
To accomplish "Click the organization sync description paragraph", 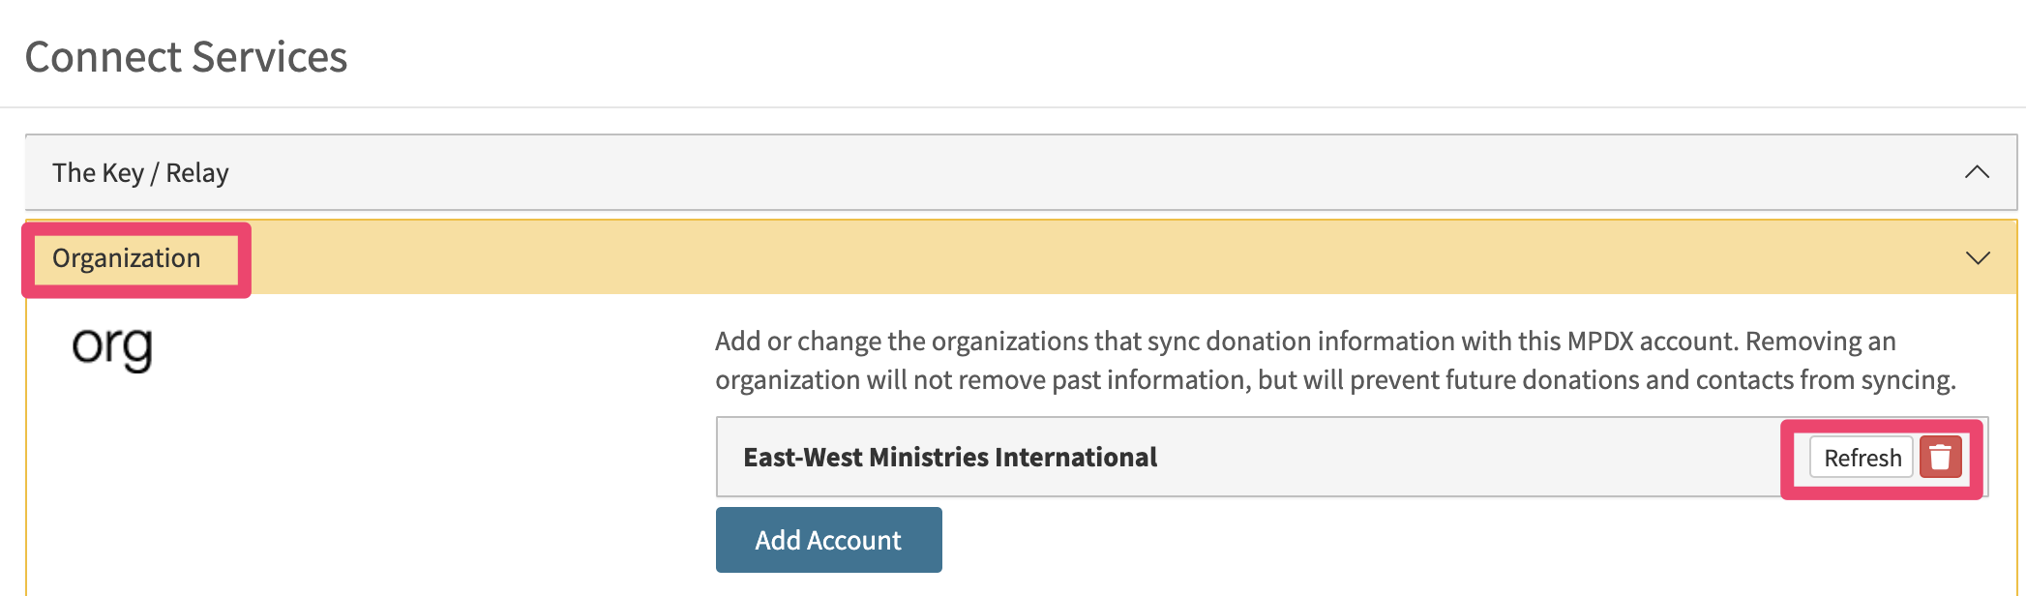I will point(1335,360).
